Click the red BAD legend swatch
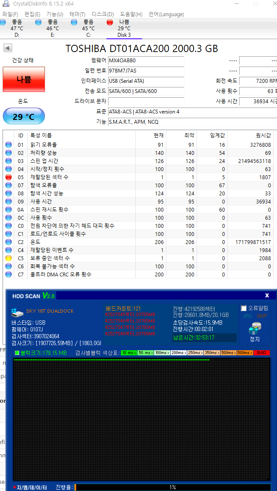 pyautogui.click(x=261, y=353)
